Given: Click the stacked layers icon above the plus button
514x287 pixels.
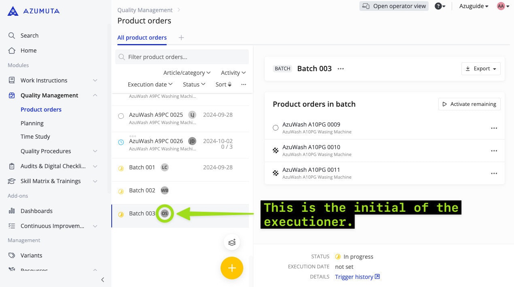Looking at the screenshot, I should click(x=232, y=242).
